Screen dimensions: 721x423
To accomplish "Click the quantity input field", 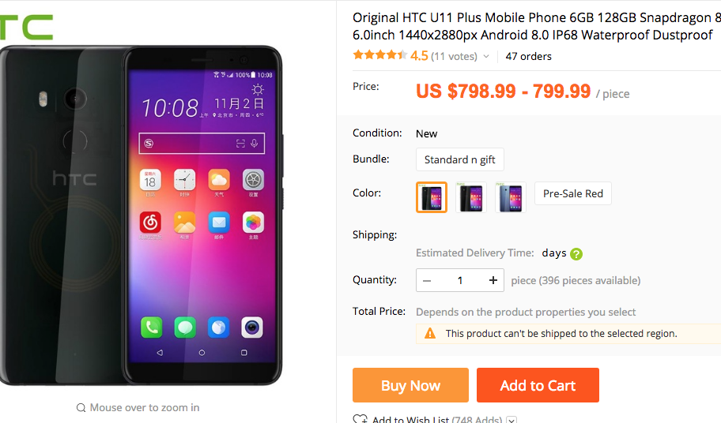I will pyautogui.click(x=460, y=280).
